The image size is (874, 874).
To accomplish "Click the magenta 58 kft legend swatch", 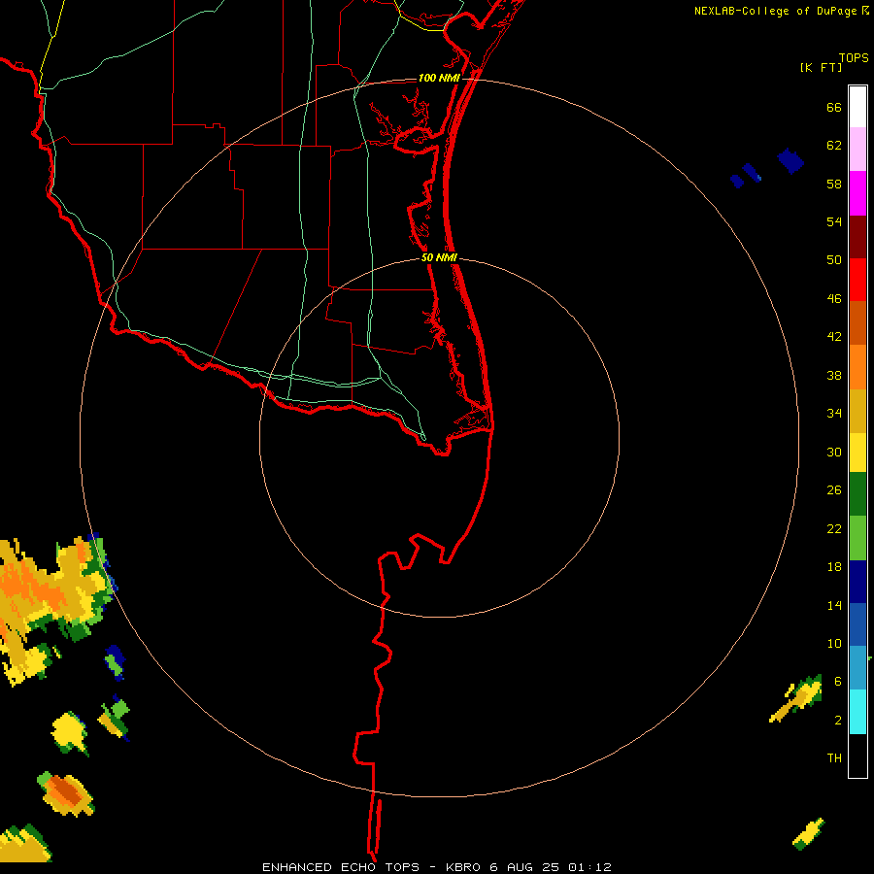I will [857, 193].
